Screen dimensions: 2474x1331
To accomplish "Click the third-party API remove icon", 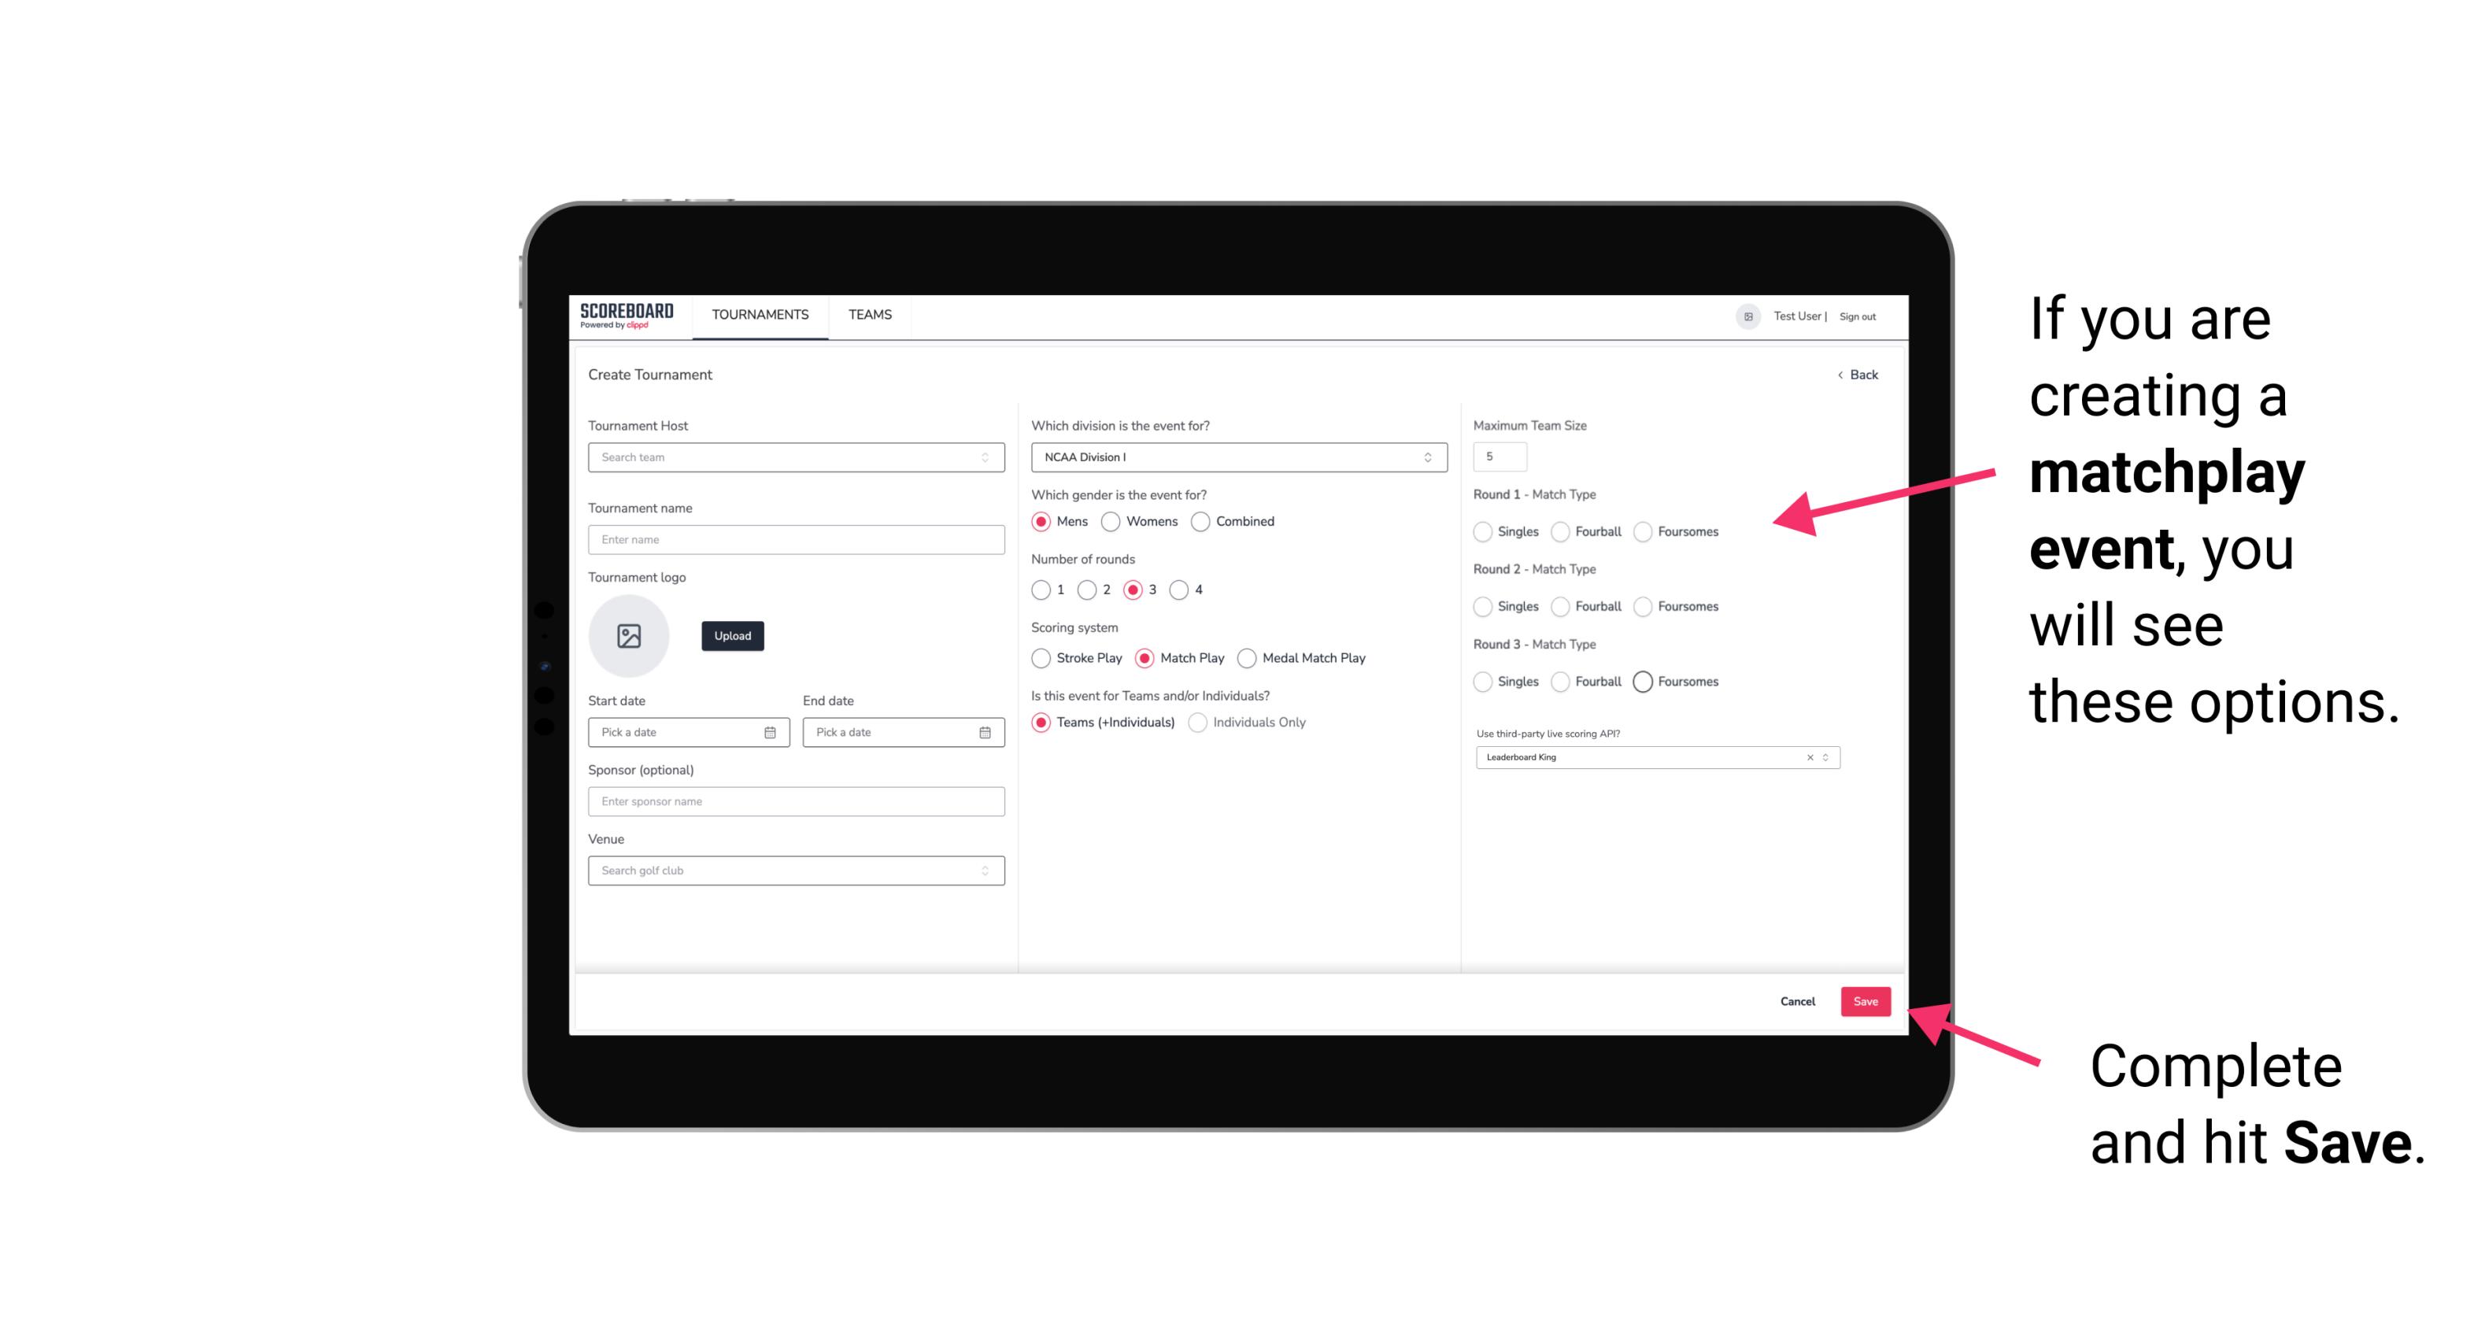I will (1809, 757).
